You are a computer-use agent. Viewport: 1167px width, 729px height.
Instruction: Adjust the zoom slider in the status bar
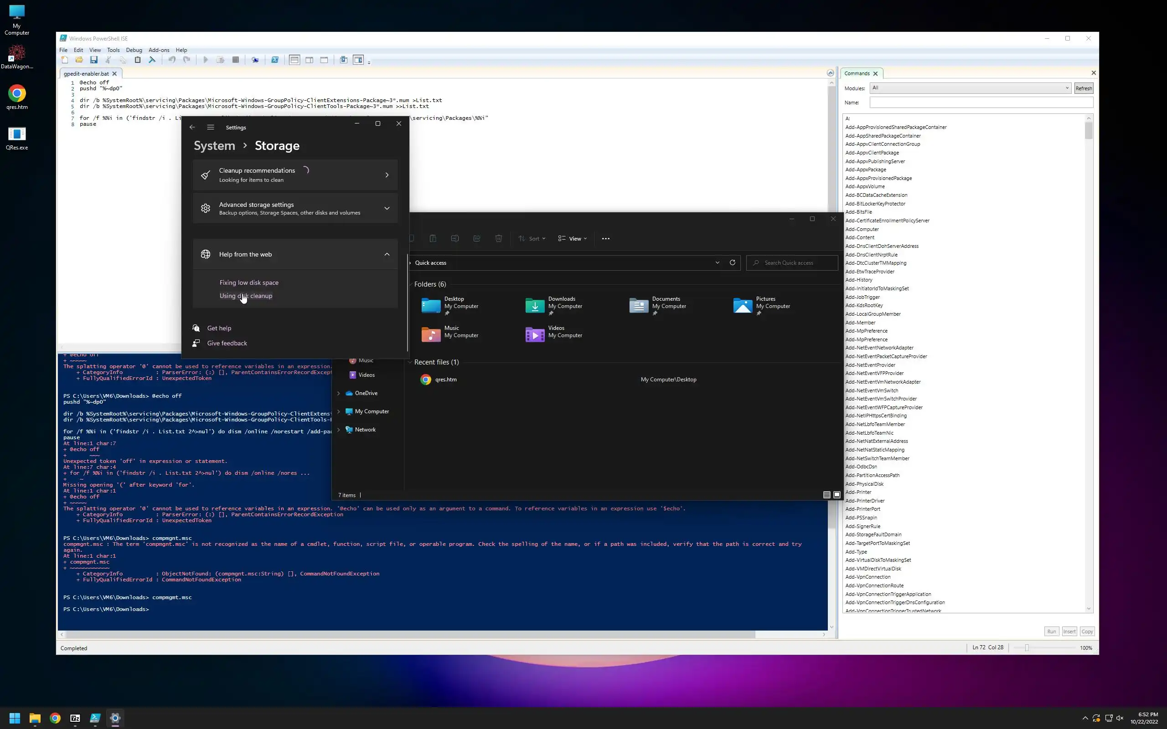pyautogui.click(x=1027, y=647)
